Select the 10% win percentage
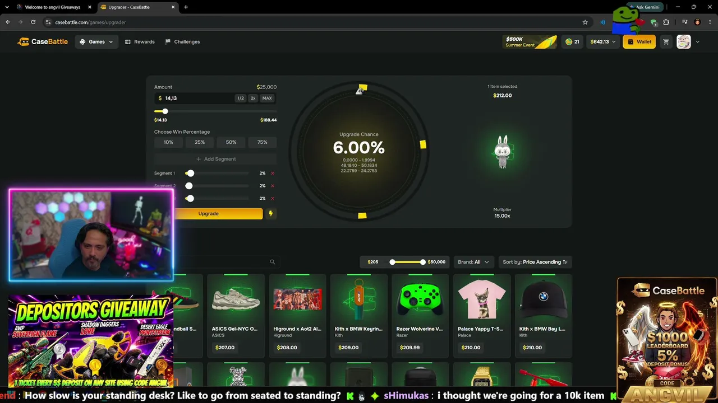 click(x=168, y=142)
